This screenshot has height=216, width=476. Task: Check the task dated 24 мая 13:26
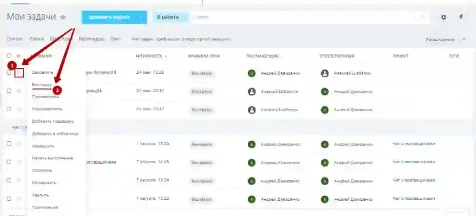9,73
